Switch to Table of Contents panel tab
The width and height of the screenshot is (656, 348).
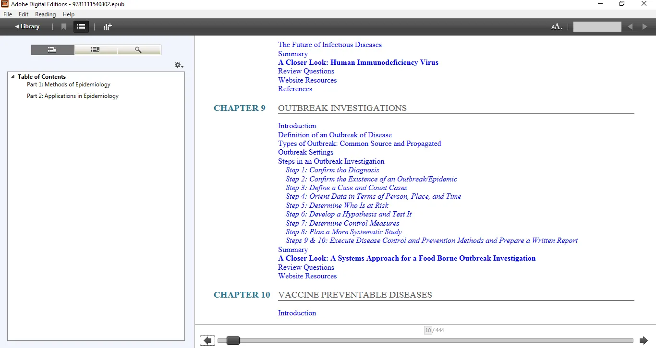pos(52,50)
